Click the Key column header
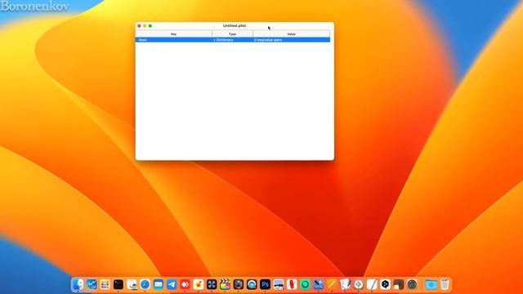Screen dimensions: 523x294 click(173, 34)
